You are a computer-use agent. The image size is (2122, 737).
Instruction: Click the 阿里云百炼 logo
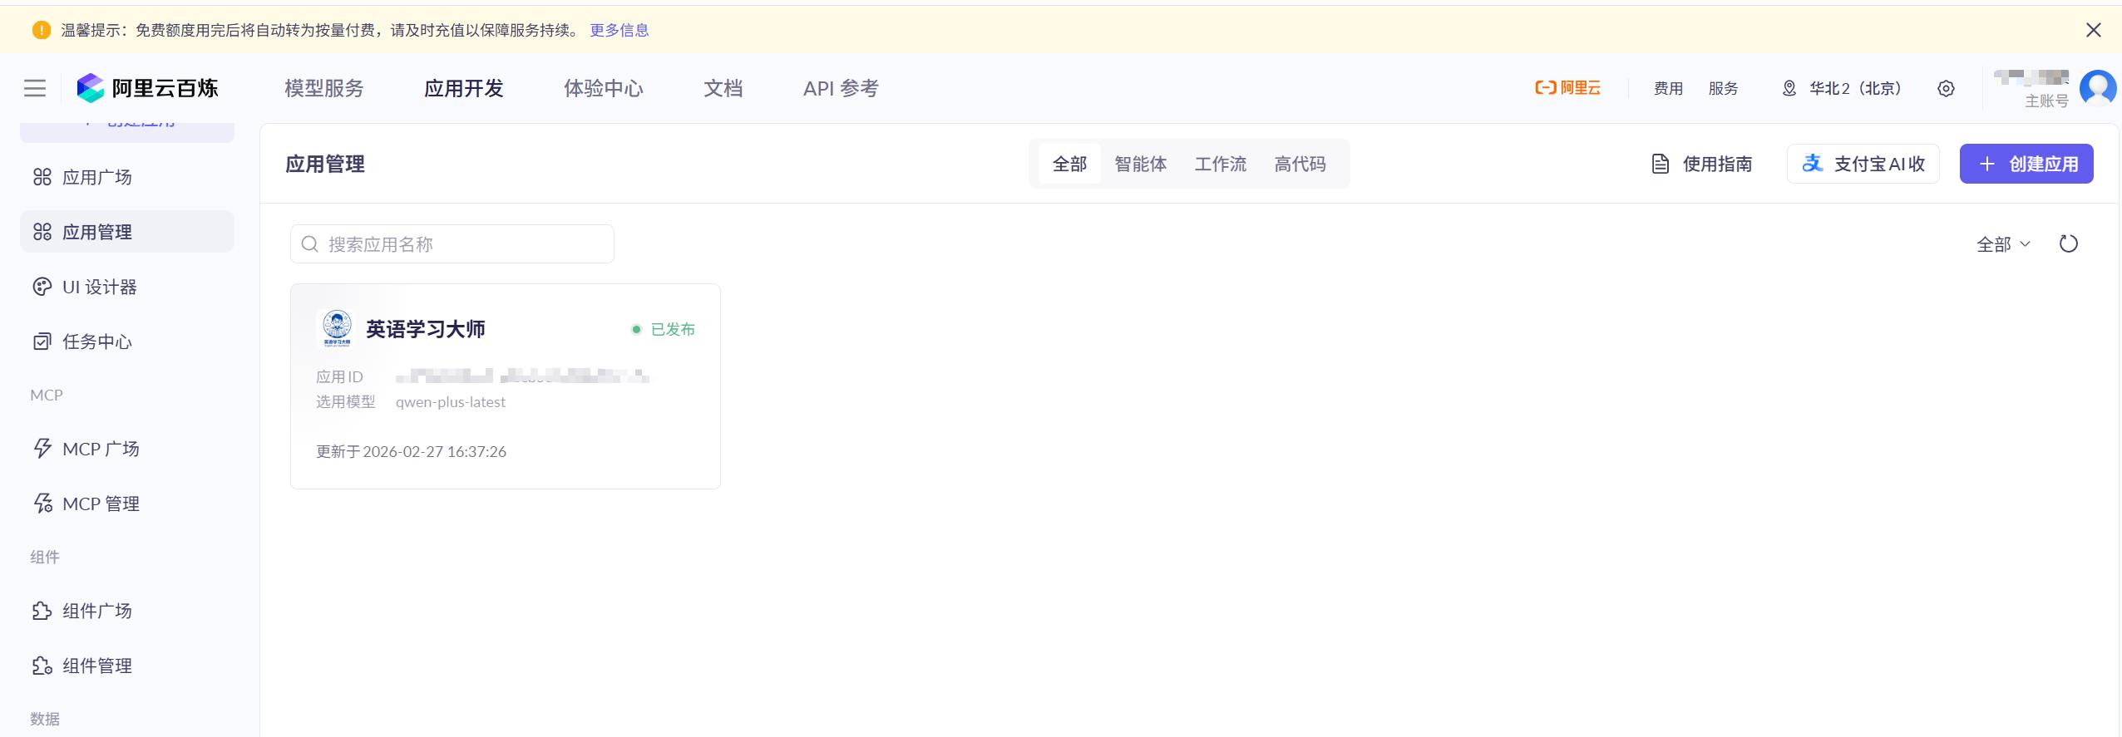148,88
